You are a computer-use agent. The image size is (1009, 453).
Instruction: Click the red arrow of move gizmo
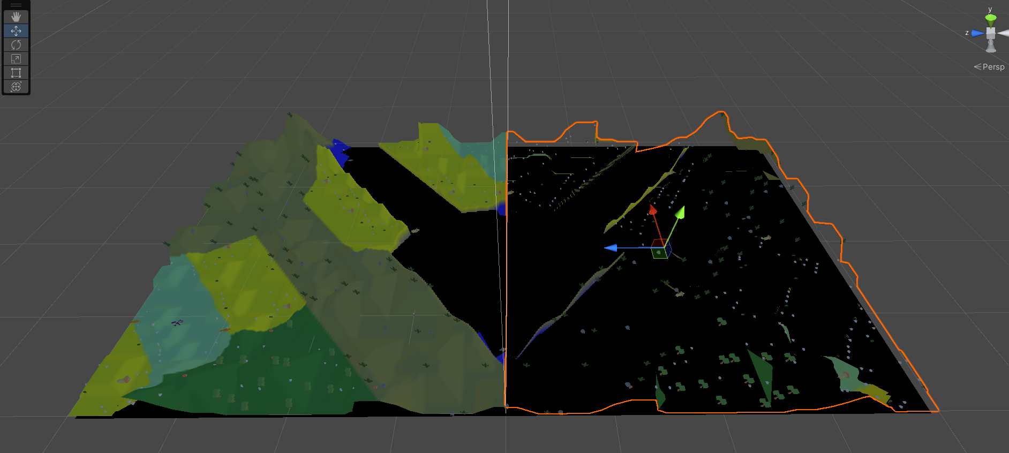[x=653, y=210]
